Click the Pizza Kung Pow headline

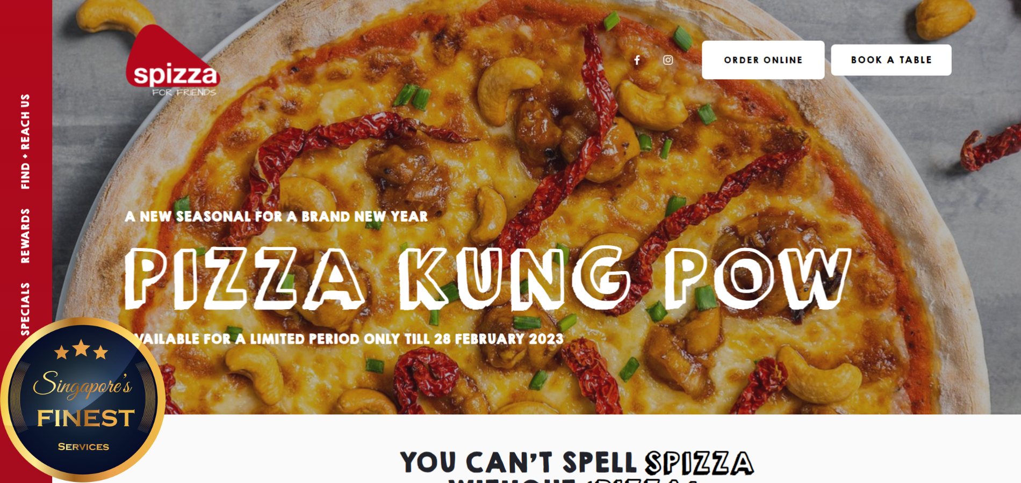coord(487,279)
